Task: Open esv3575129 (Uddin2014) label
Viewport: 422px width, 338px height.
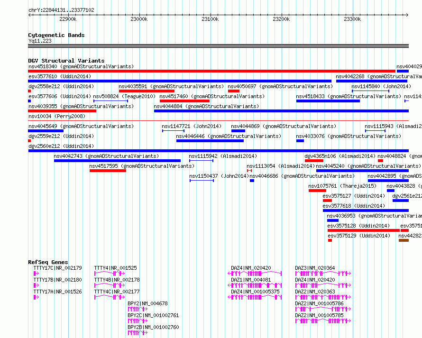Action: click(359, 236)
